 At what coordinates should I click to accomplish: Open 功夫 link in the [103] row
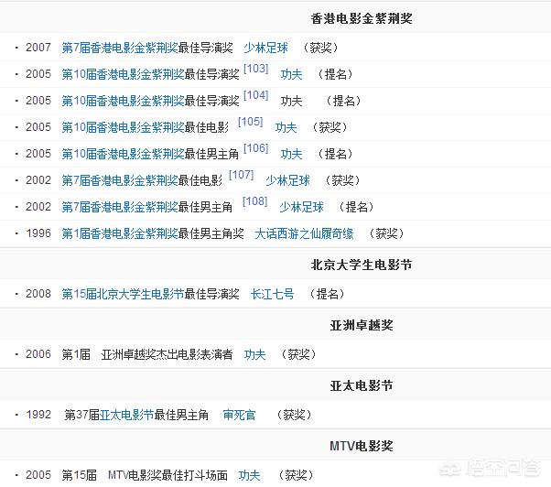click(291, 74)
